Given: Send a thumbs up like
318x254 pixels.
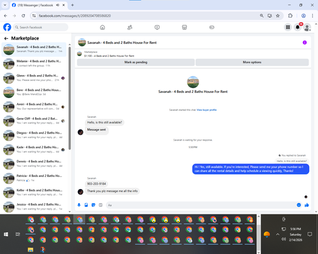Looking at the screenshot, I should click(x=307, y=205).
